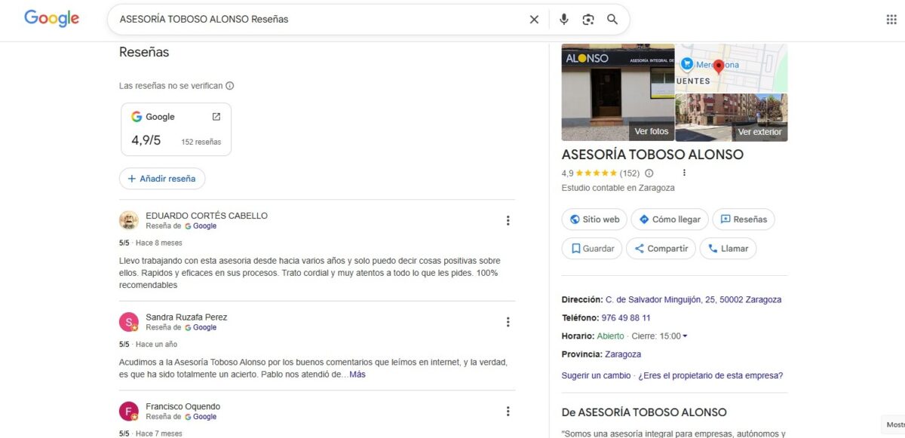Open options menu on Eduardo Cortés review

coord(508,220)
